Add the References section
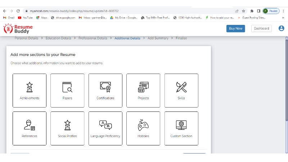288x162 pixels. 30,125
